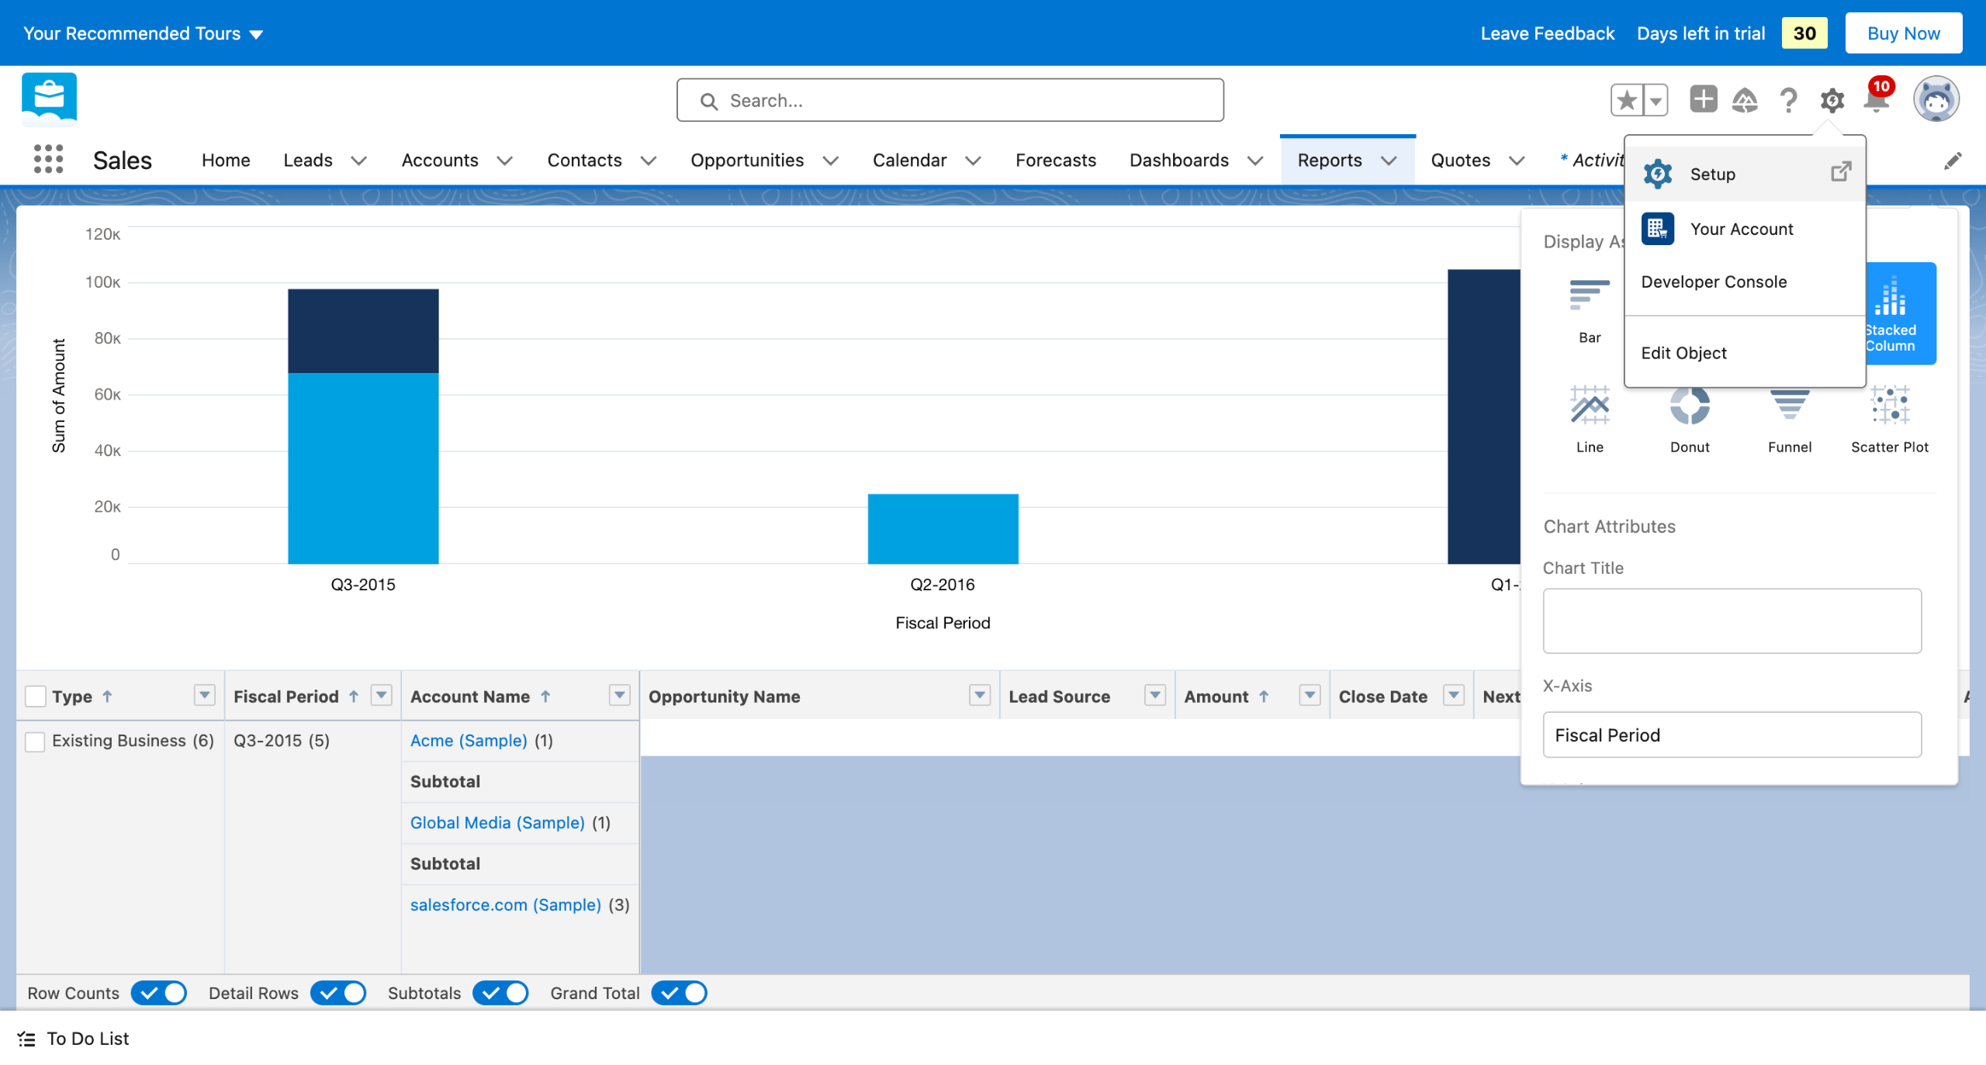Check the Type column header checkbox

point(36,696)
